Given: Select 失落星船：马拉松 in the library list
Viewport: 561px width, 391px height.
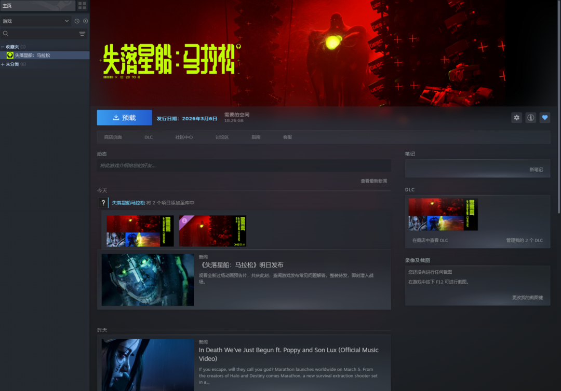Looking at the screenshot, I should [32, 55].
